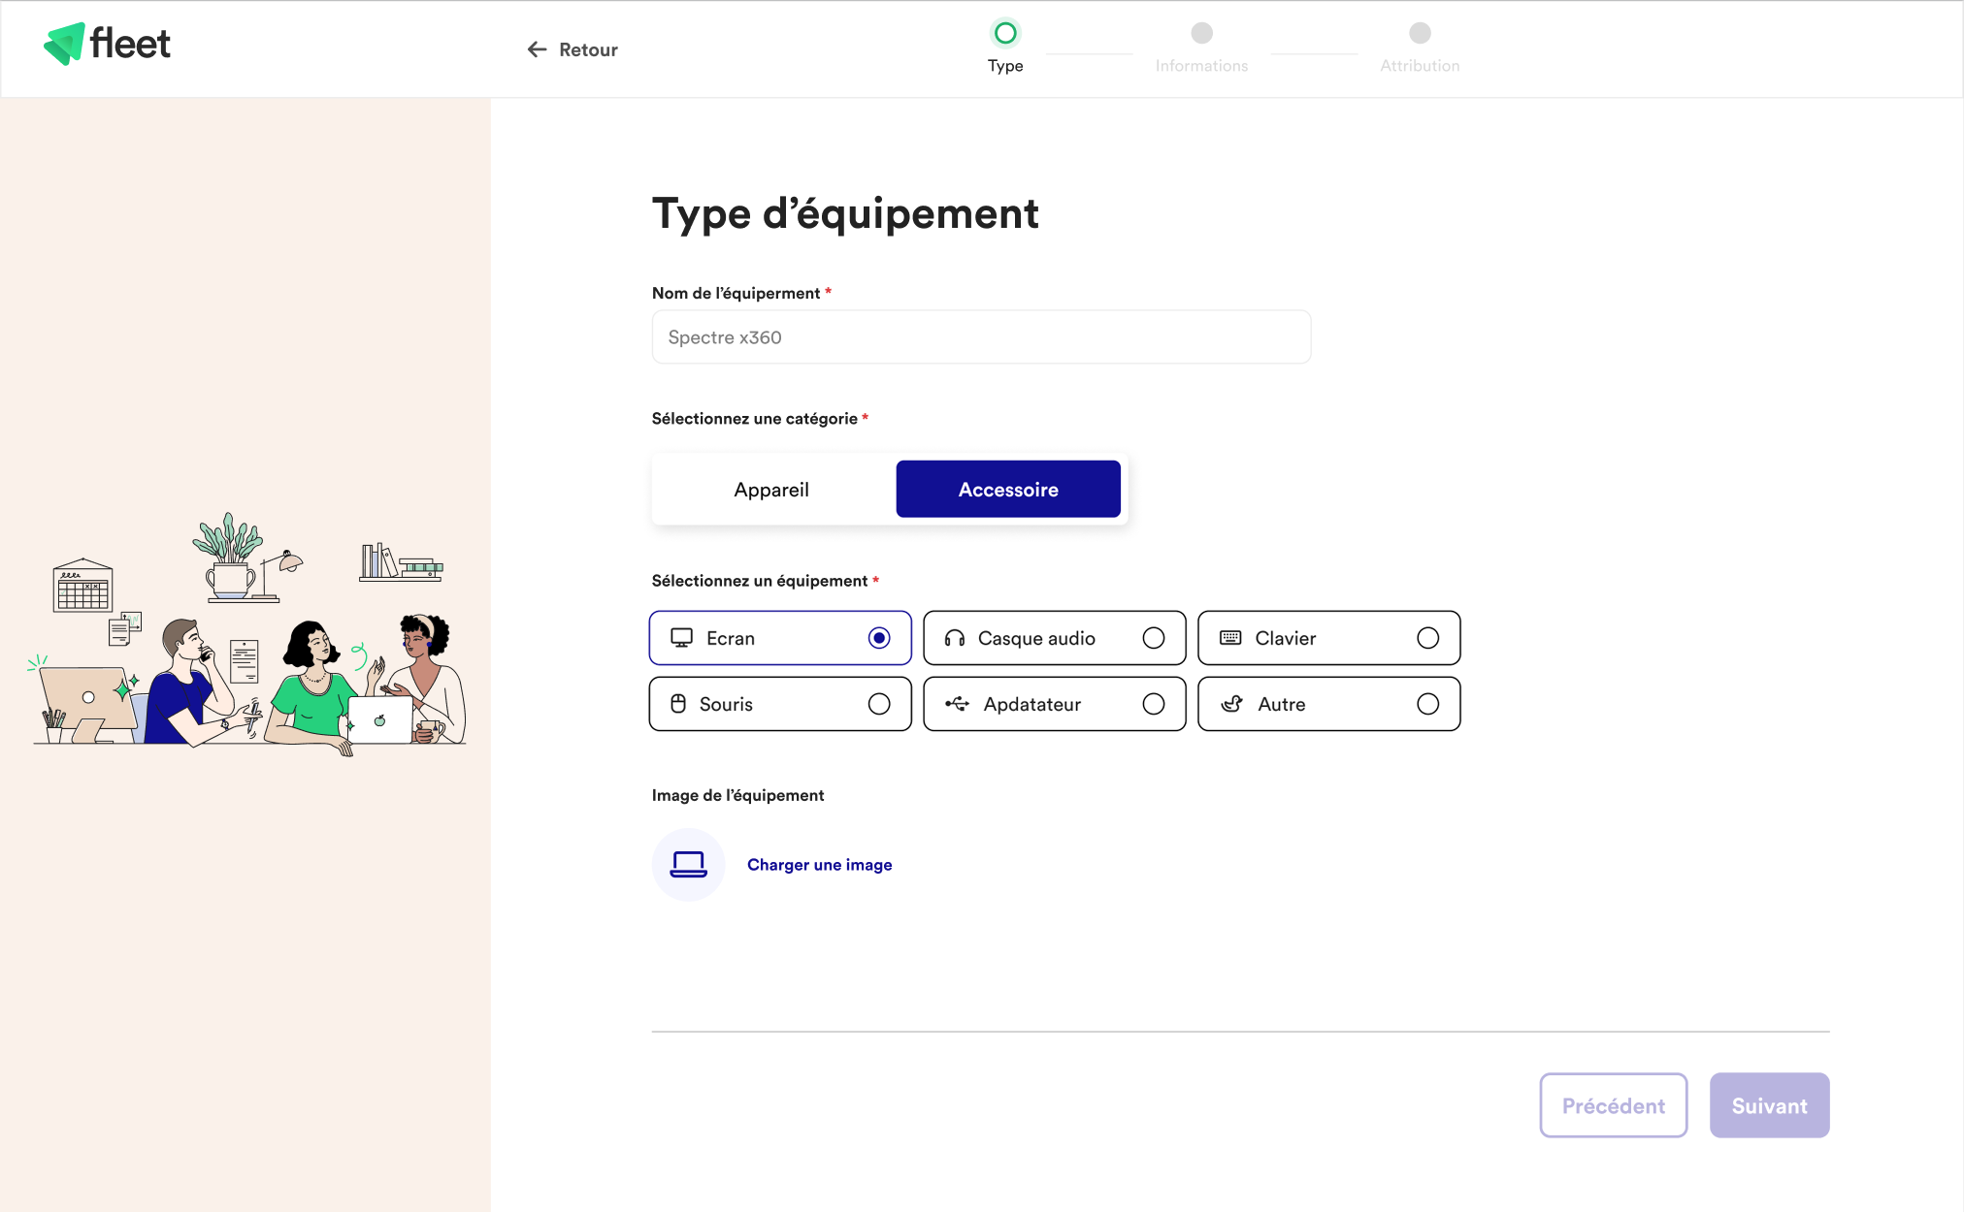Select the Souris radio button
Screen dimensions: 1964x1212
click(x=881, y=703)
